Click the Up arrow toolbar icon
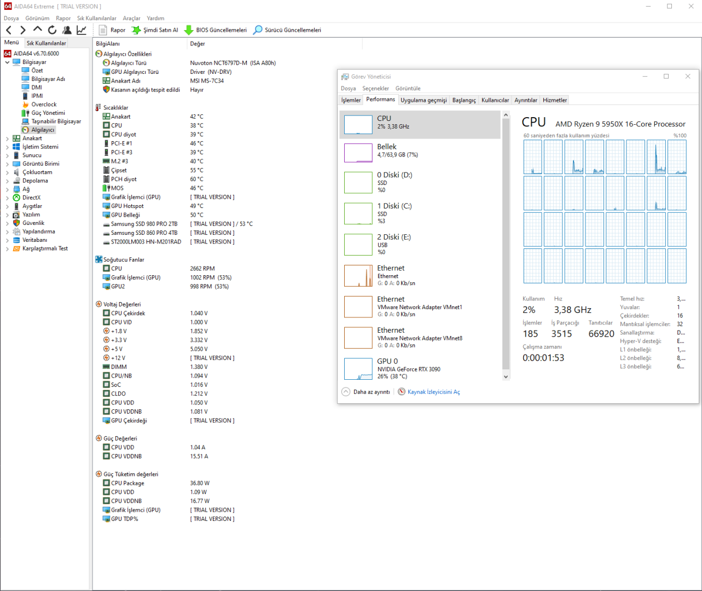Image resolution: width=702 pixels, height=591 pixels. tap(37, 30)
